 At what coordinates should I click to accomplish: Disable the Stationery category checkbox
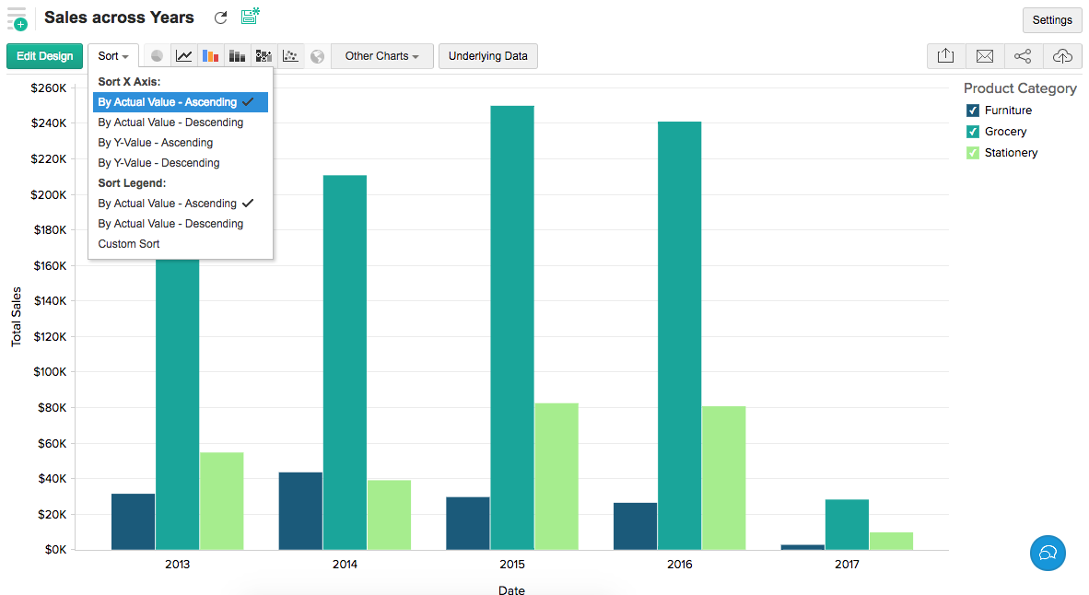click(x=972, y=152)
